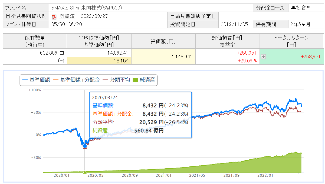Click the PDF icon beside 閲覧済
Viewport: 325px width, 184px height.
click(x=54, y=16)
